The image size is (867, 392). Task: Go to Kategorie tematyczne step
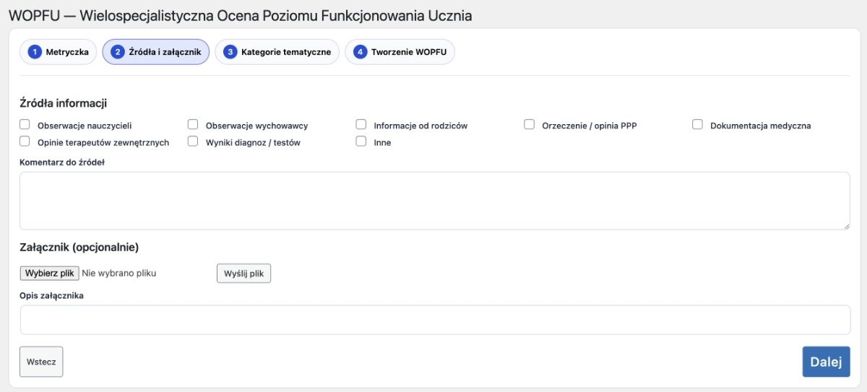tap(277, 52)
